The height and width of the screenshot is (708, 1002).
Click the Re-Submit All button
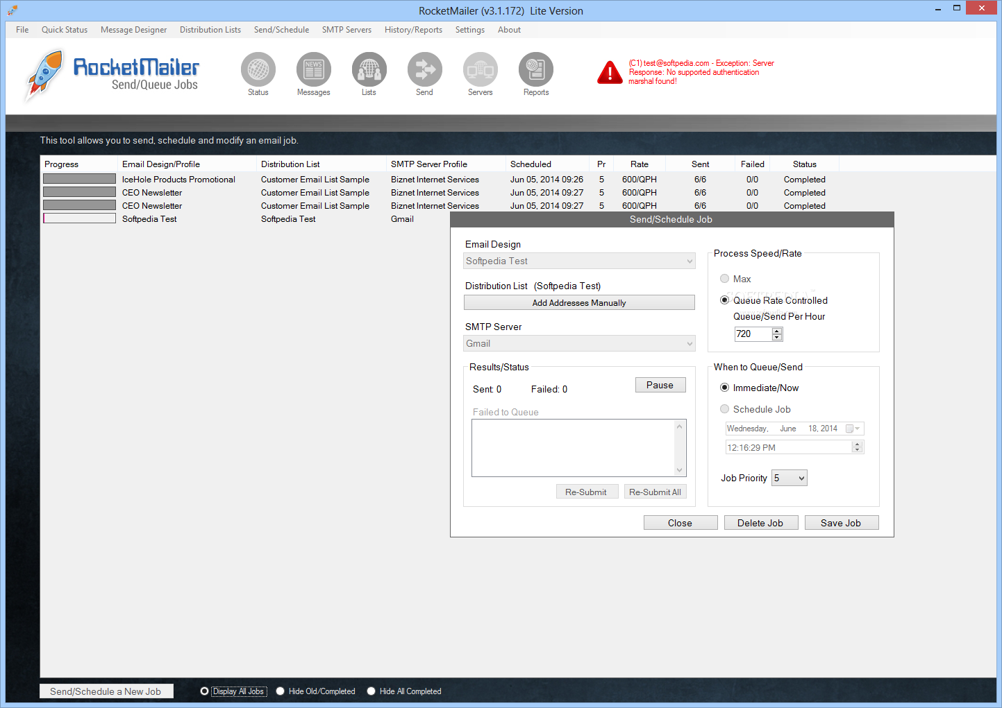point(655,492)
